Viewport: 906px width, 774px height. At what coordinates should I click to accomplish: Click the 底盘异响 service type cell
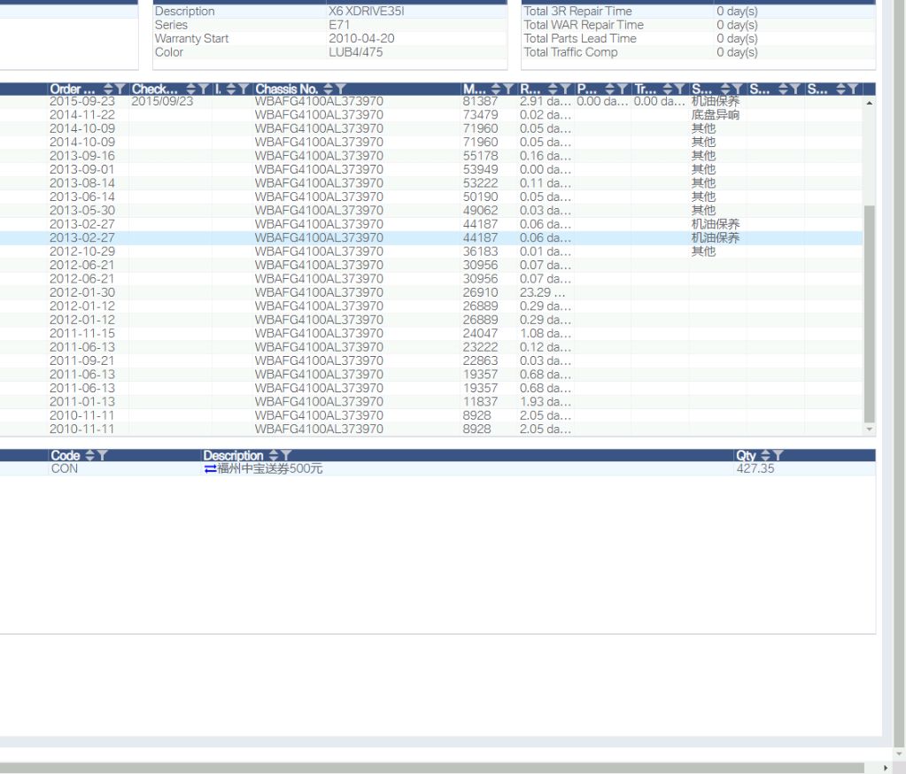(x=716, y=115)
